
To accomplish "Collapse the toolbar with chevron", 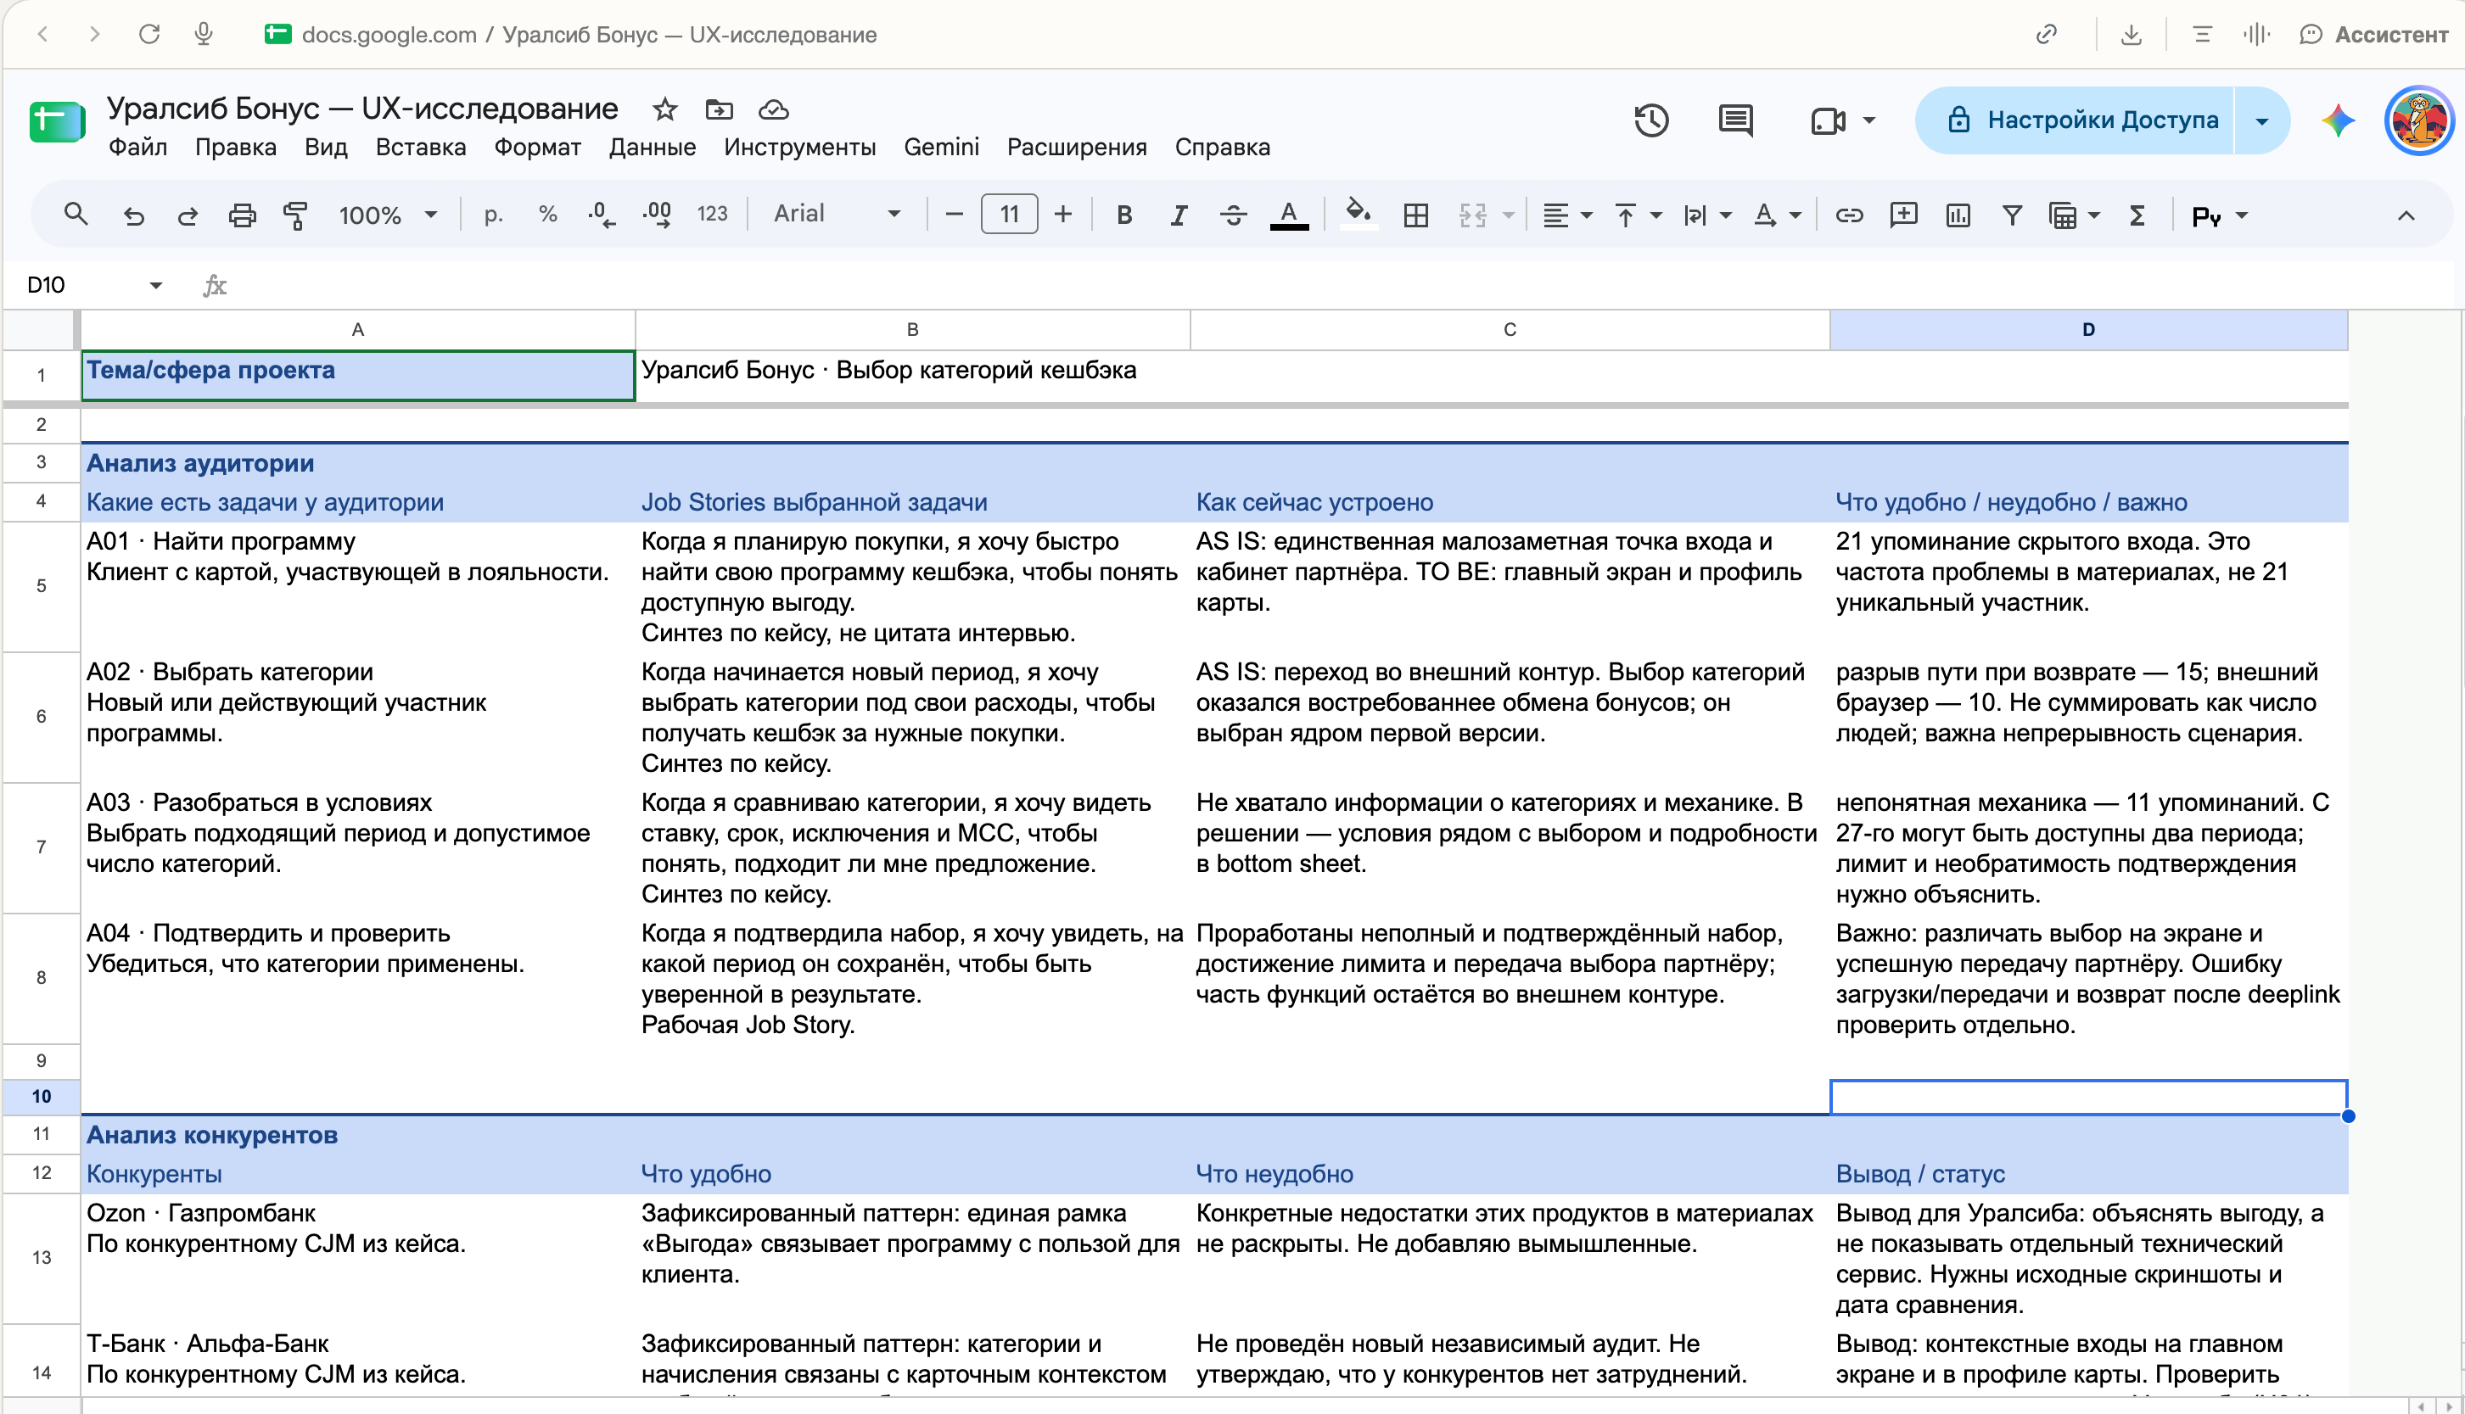I will (x=2406, y=215).
